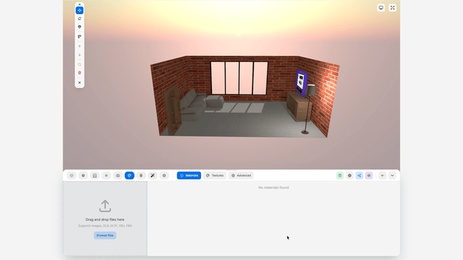The image size is (463, 260).
Task: Click the blue share icon in the panel toolbar
Action: 359,175
